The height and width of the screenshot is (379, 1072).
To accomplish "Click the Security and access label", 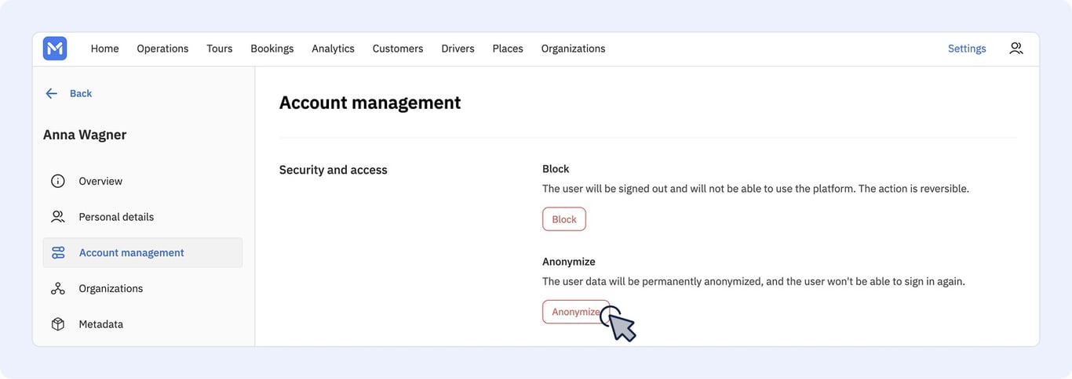I will (334, 170).
